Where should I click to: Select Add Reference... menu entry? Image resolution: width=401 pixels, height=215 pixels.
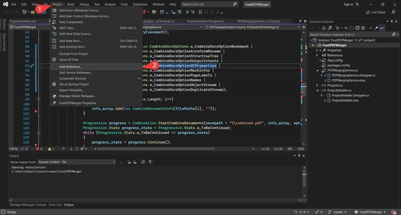click(x=96, y=67)
